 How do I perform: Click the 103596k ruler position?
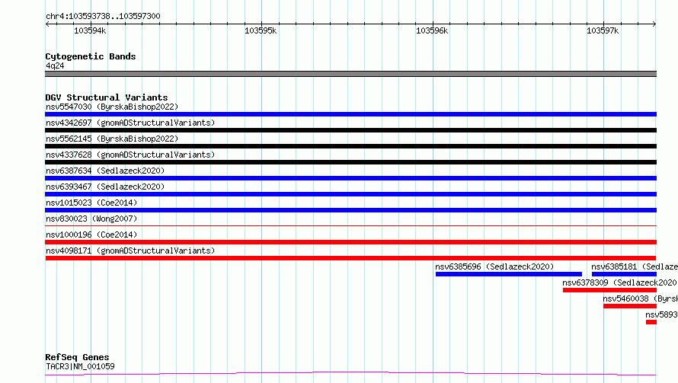432,30
